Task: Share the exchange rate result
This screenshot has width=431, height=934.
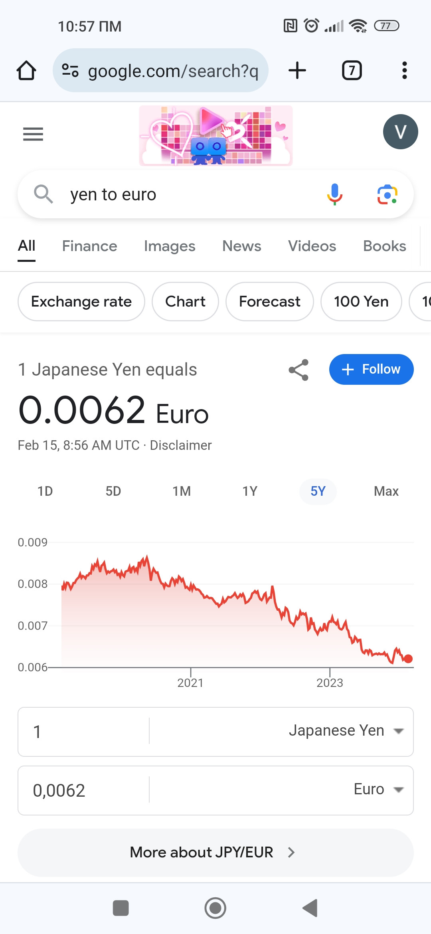Action: pos(299,370)
